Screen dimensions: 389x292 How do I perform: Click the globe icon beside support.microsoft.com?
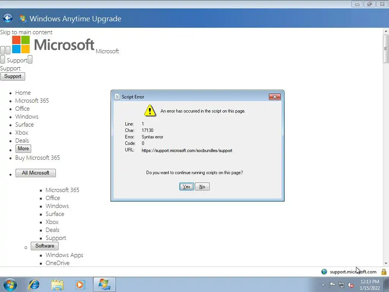click(324, 271)
